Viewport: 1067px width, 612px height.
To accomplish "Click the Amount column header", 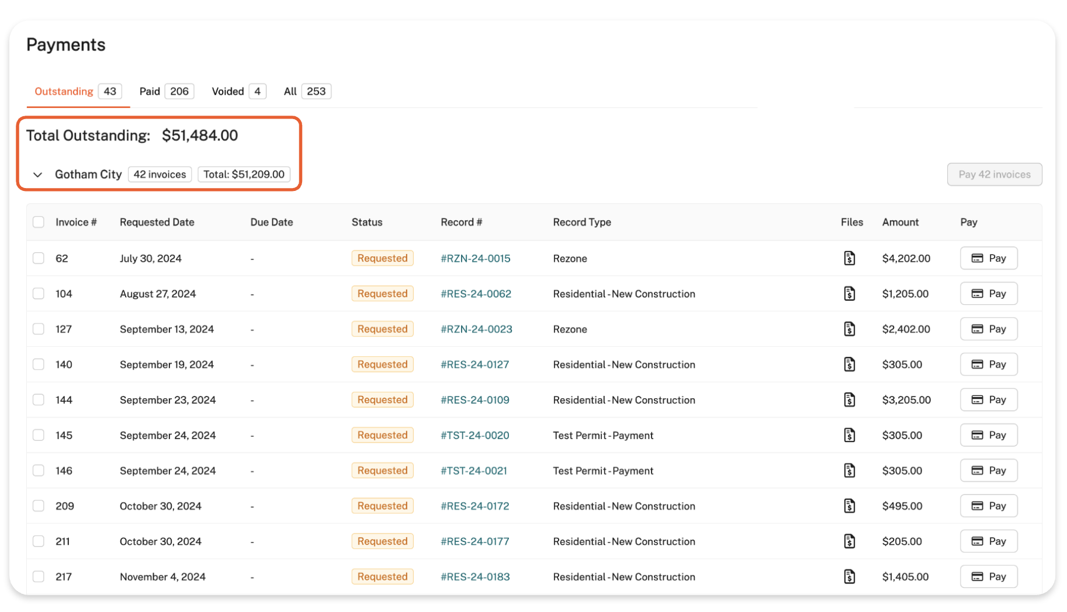I will click(900, 222).
